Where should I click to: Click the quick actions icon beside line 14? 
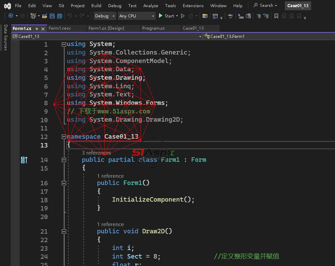click(24, 160)
